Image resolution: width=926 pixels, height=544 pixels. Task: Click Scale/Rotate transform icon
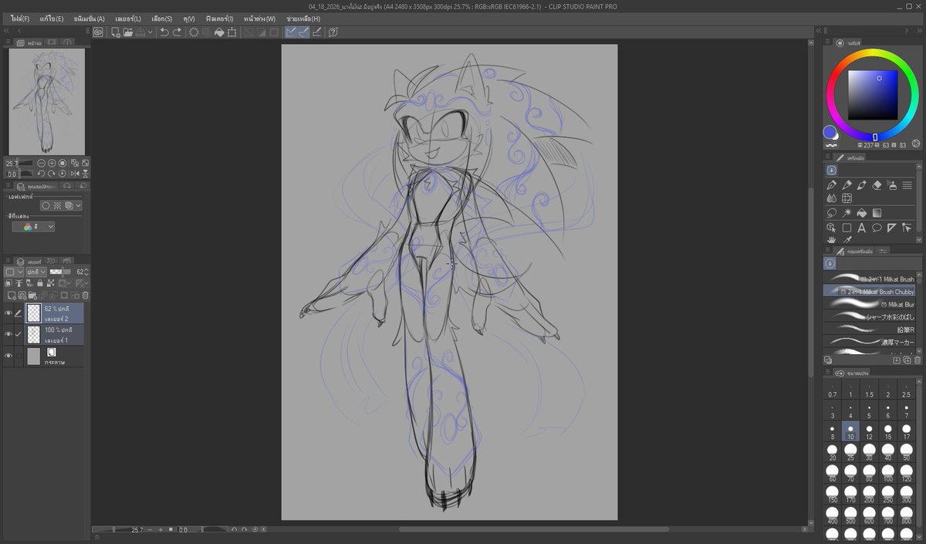[231, 32]
